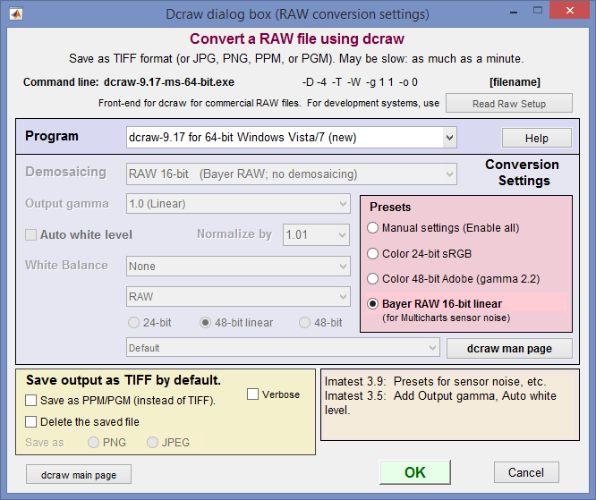Click the Read Raw Setup button
Screen dimensions: 596x500
[509, 104]
